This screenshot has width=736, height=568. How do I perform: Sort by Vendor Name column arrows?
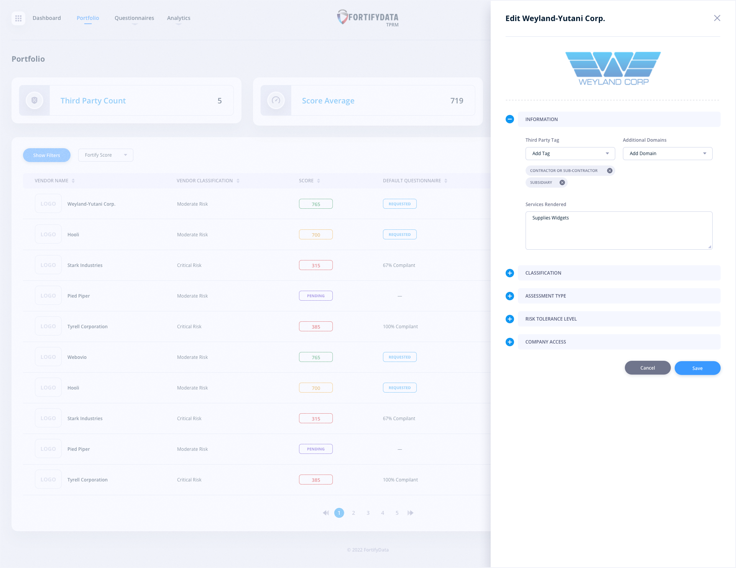73,181
